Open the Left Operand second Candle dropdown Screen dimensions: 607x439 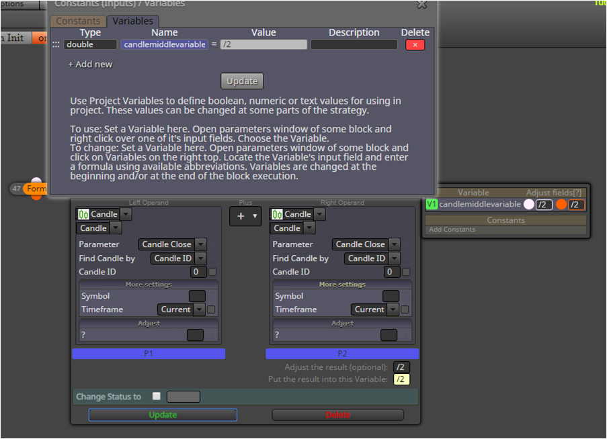[x=116, y=228]
